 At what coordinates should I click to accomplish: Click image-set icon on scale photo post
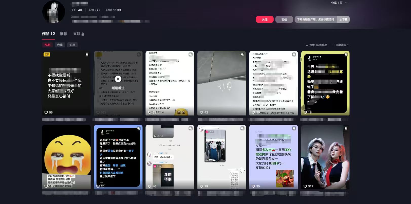pos(242,54)
